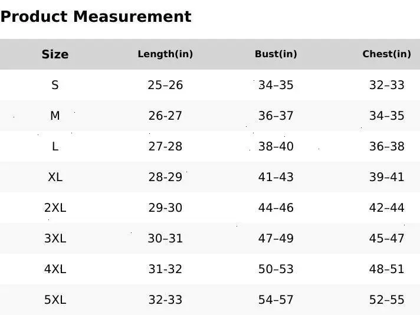Click the 25–26 length value for S
Viewport: 420px width, 315px height.
[x=165, y=85]
